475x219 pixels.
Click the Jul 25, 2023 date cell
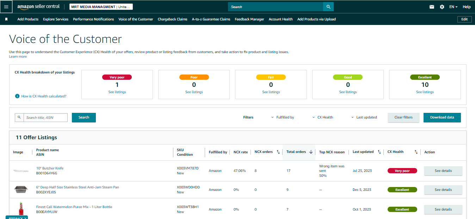tap(362, 171)
